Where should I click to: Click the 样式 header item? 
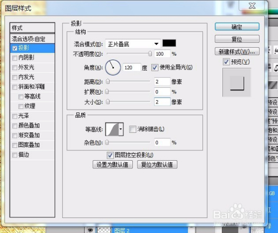coord(32,28)
